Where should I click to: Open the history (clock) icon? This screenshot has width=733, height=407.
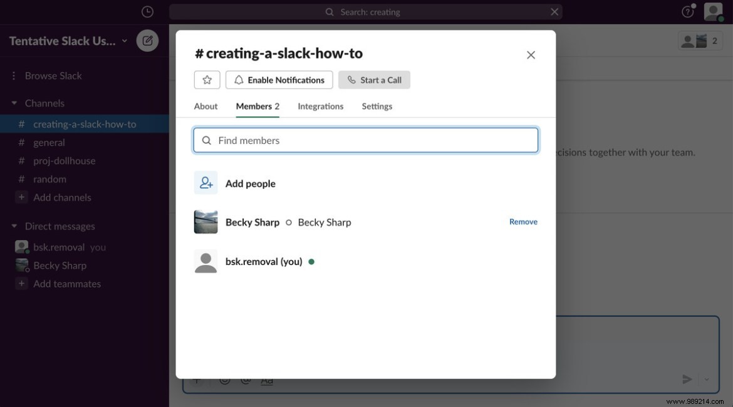(147, 11)
